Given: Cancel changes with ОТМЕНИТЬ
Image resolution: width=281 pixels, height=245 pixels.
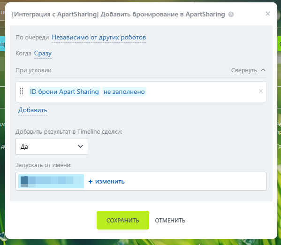Looking at the screenshot, I should 170,220.
